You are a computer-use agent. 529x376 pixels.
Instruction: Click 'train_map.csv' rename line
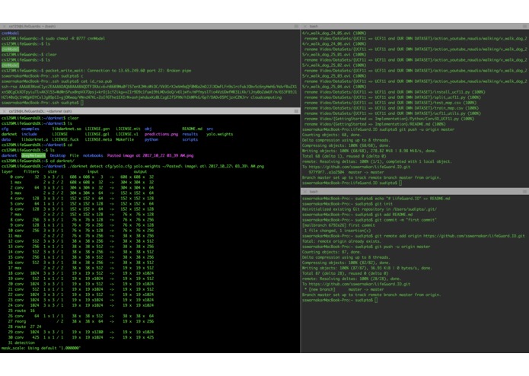coord(391,108)
